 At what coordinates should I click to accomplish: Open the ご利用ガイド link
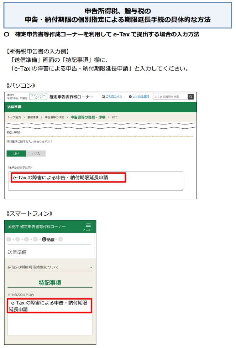click(114, 97)
